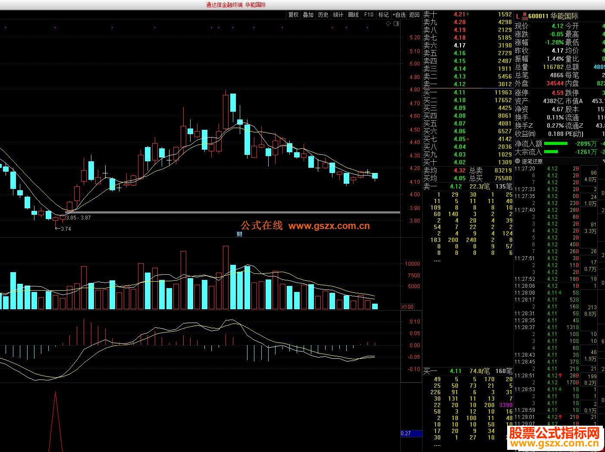605x452 pixels.
Task: Click the 0.27 indicator value box
Action: [411, 433]
